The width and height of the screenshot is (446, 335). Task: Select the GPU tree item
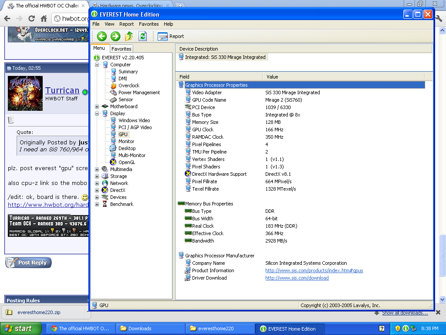pos(123,134)
